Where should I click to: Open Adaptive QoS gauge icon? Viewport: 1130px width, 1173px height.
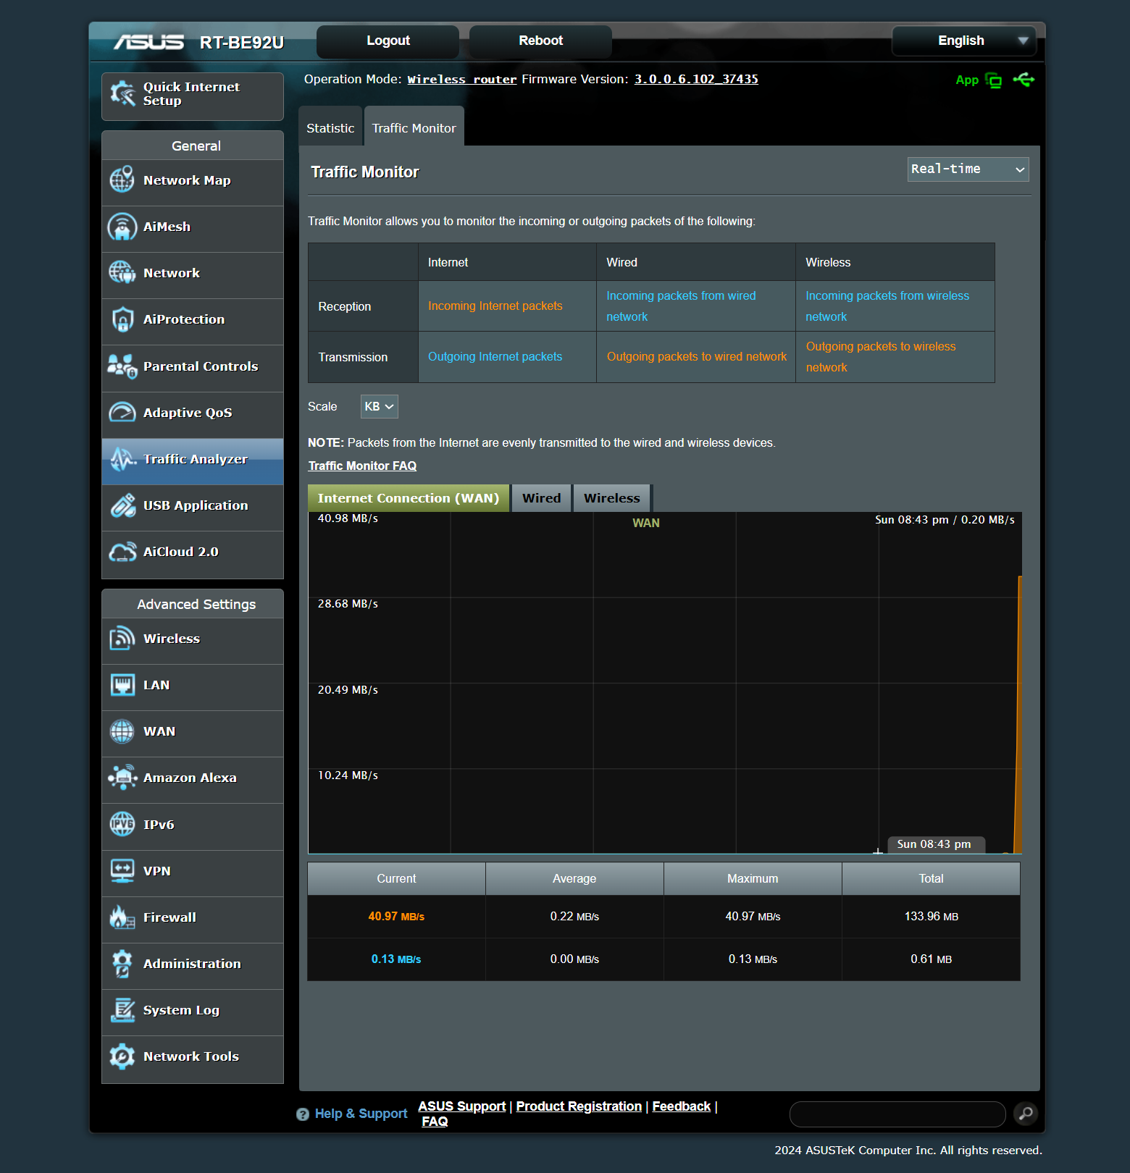point(122,413)
